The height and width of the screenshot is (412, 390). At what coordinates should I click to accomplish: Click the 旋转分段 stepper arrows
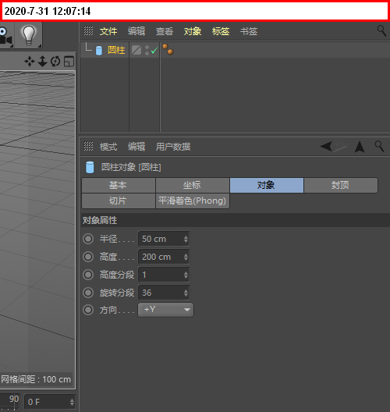click(186, 293)
